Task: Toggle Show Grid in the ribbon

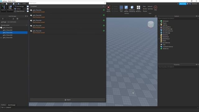Action: pyautogui.click(x=121, y=9)
